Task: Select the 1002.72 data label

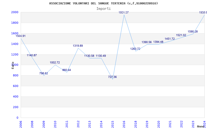Action: point(55,63)
